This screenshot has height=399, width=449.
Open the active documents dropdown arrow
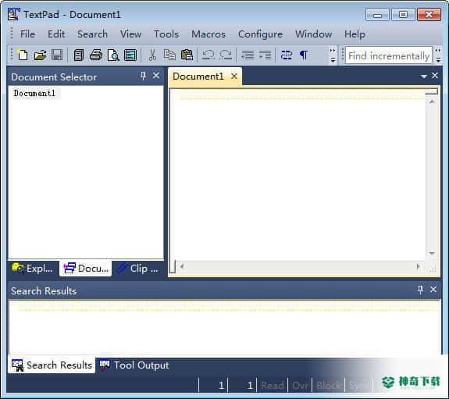[423, 77]
